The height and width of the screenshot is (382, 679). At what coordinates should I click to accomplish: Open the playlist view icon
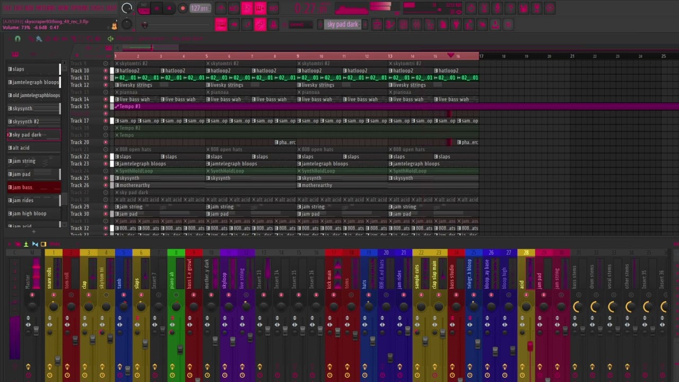377,24
